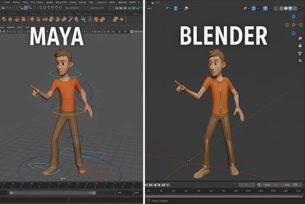Select the hand pan tool in Blender
The width and height of the screenshot is (305, 204).
coord(300,46)
